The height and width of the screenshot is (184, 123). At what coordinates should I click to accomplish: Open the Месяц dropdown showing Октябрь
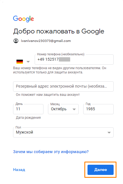[63, 109]
